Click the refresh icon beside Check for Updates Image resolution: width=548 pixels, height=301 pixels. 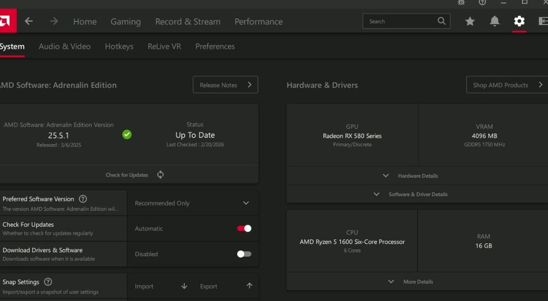161,175
